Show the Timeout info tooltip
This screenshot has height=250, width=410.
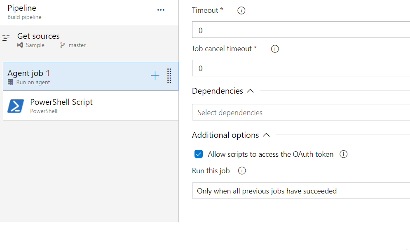[241, 11]
